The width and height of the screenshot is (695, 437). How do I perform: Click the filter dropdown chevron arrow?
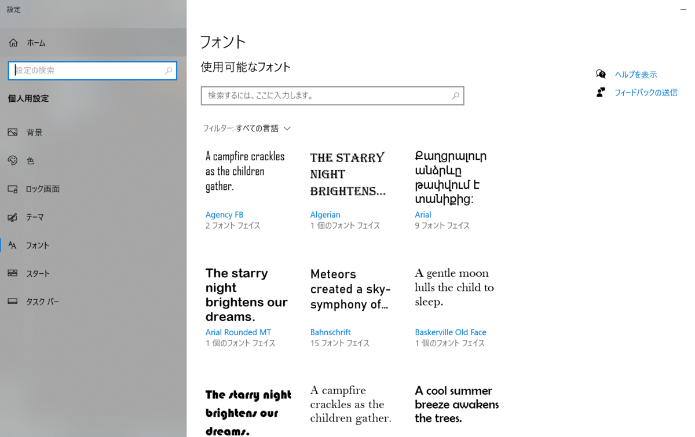287,128
